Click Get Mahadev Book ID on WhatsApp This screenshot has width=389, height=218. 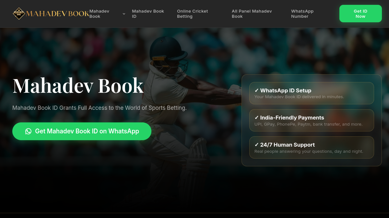82,131
